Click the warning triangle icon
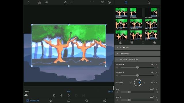Screen dimensions: 184x103 point(120,43)
